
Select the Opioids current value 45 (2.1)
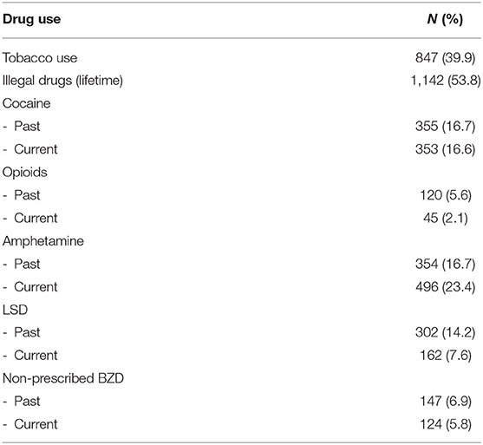click(446, 219)
